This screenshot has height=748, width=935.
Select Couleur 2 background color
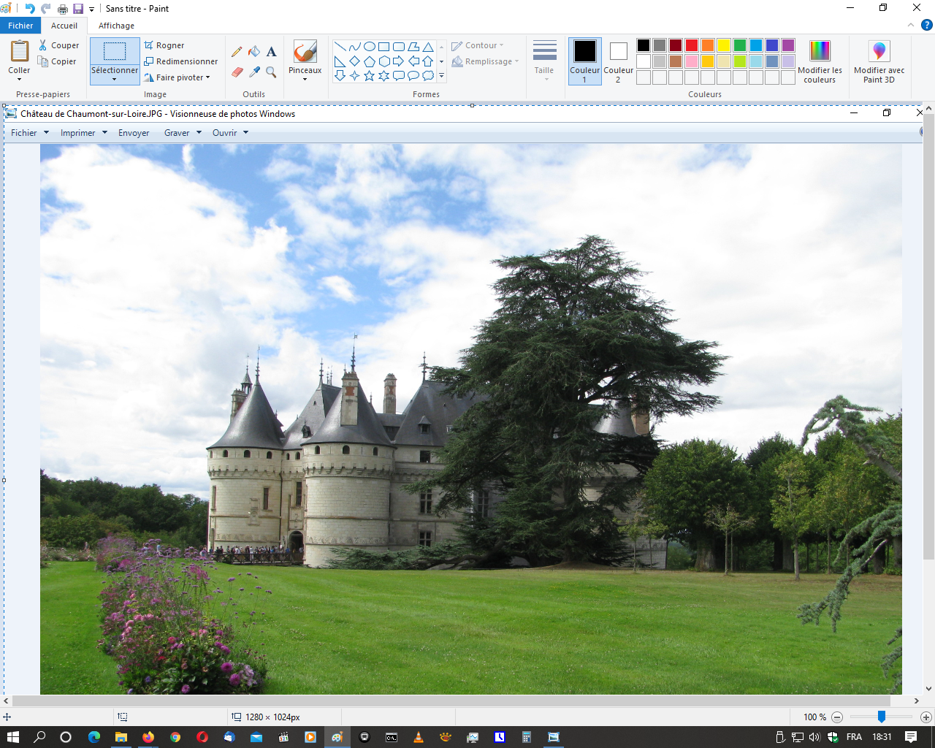618,61
